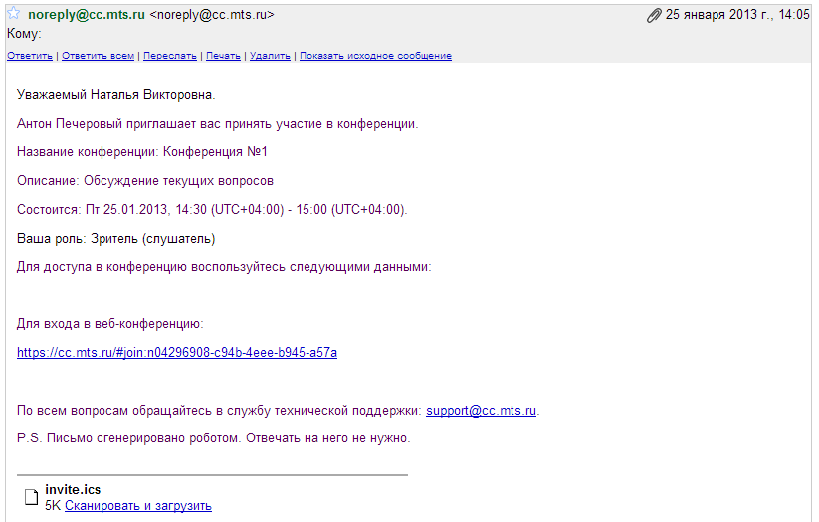Forward the email with Переслать

170,56
